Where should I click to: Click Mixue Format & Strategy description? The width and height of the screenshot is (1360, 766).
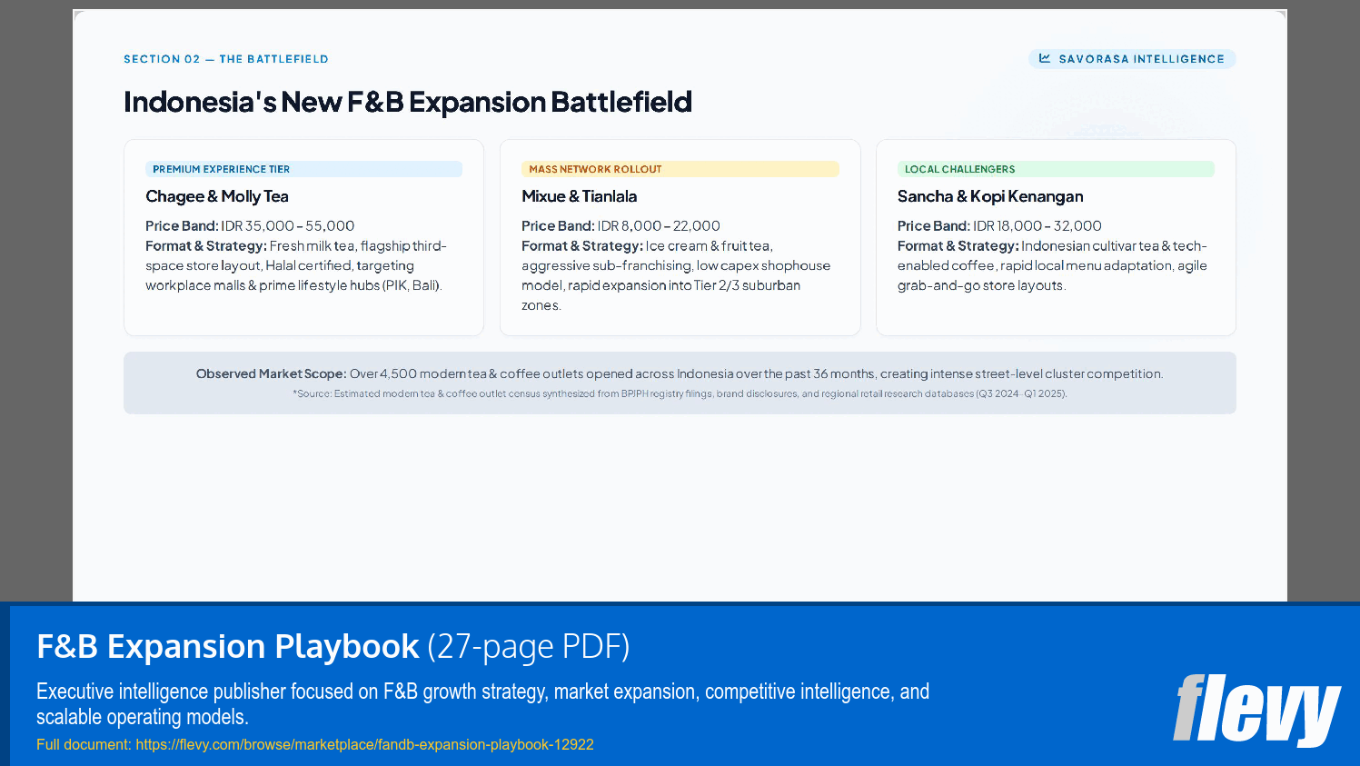pyautogui.click(x=676, y=275)
